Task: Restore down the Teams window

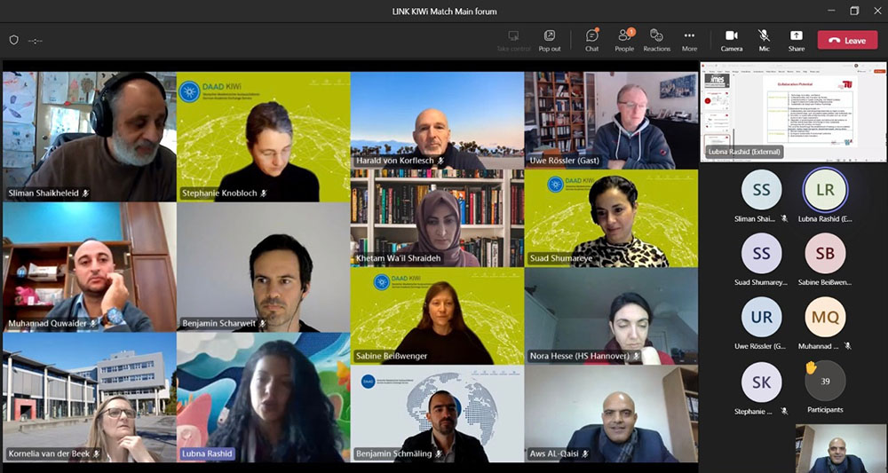Action: [x=854, y=11]
